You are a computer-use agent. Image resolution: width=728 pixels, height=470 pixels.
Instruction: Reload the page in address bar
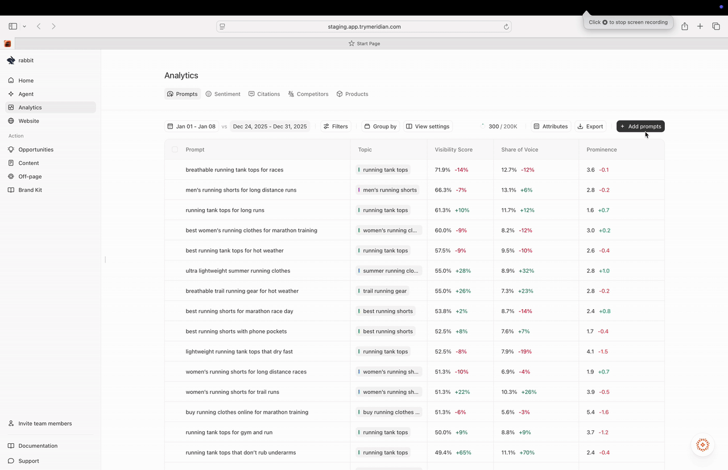pyautogui.click(x=506, y=27)
